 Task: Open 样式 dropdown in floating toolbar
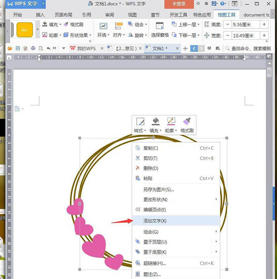140,125
